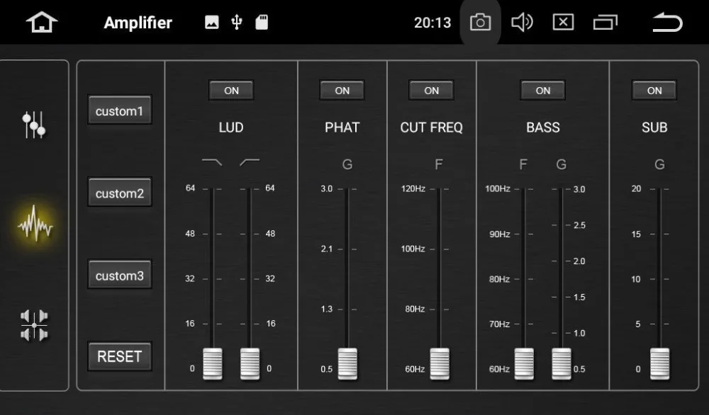Go to the home screen
The height and width of the screenshot is (415, 709).
pos(42,22)
